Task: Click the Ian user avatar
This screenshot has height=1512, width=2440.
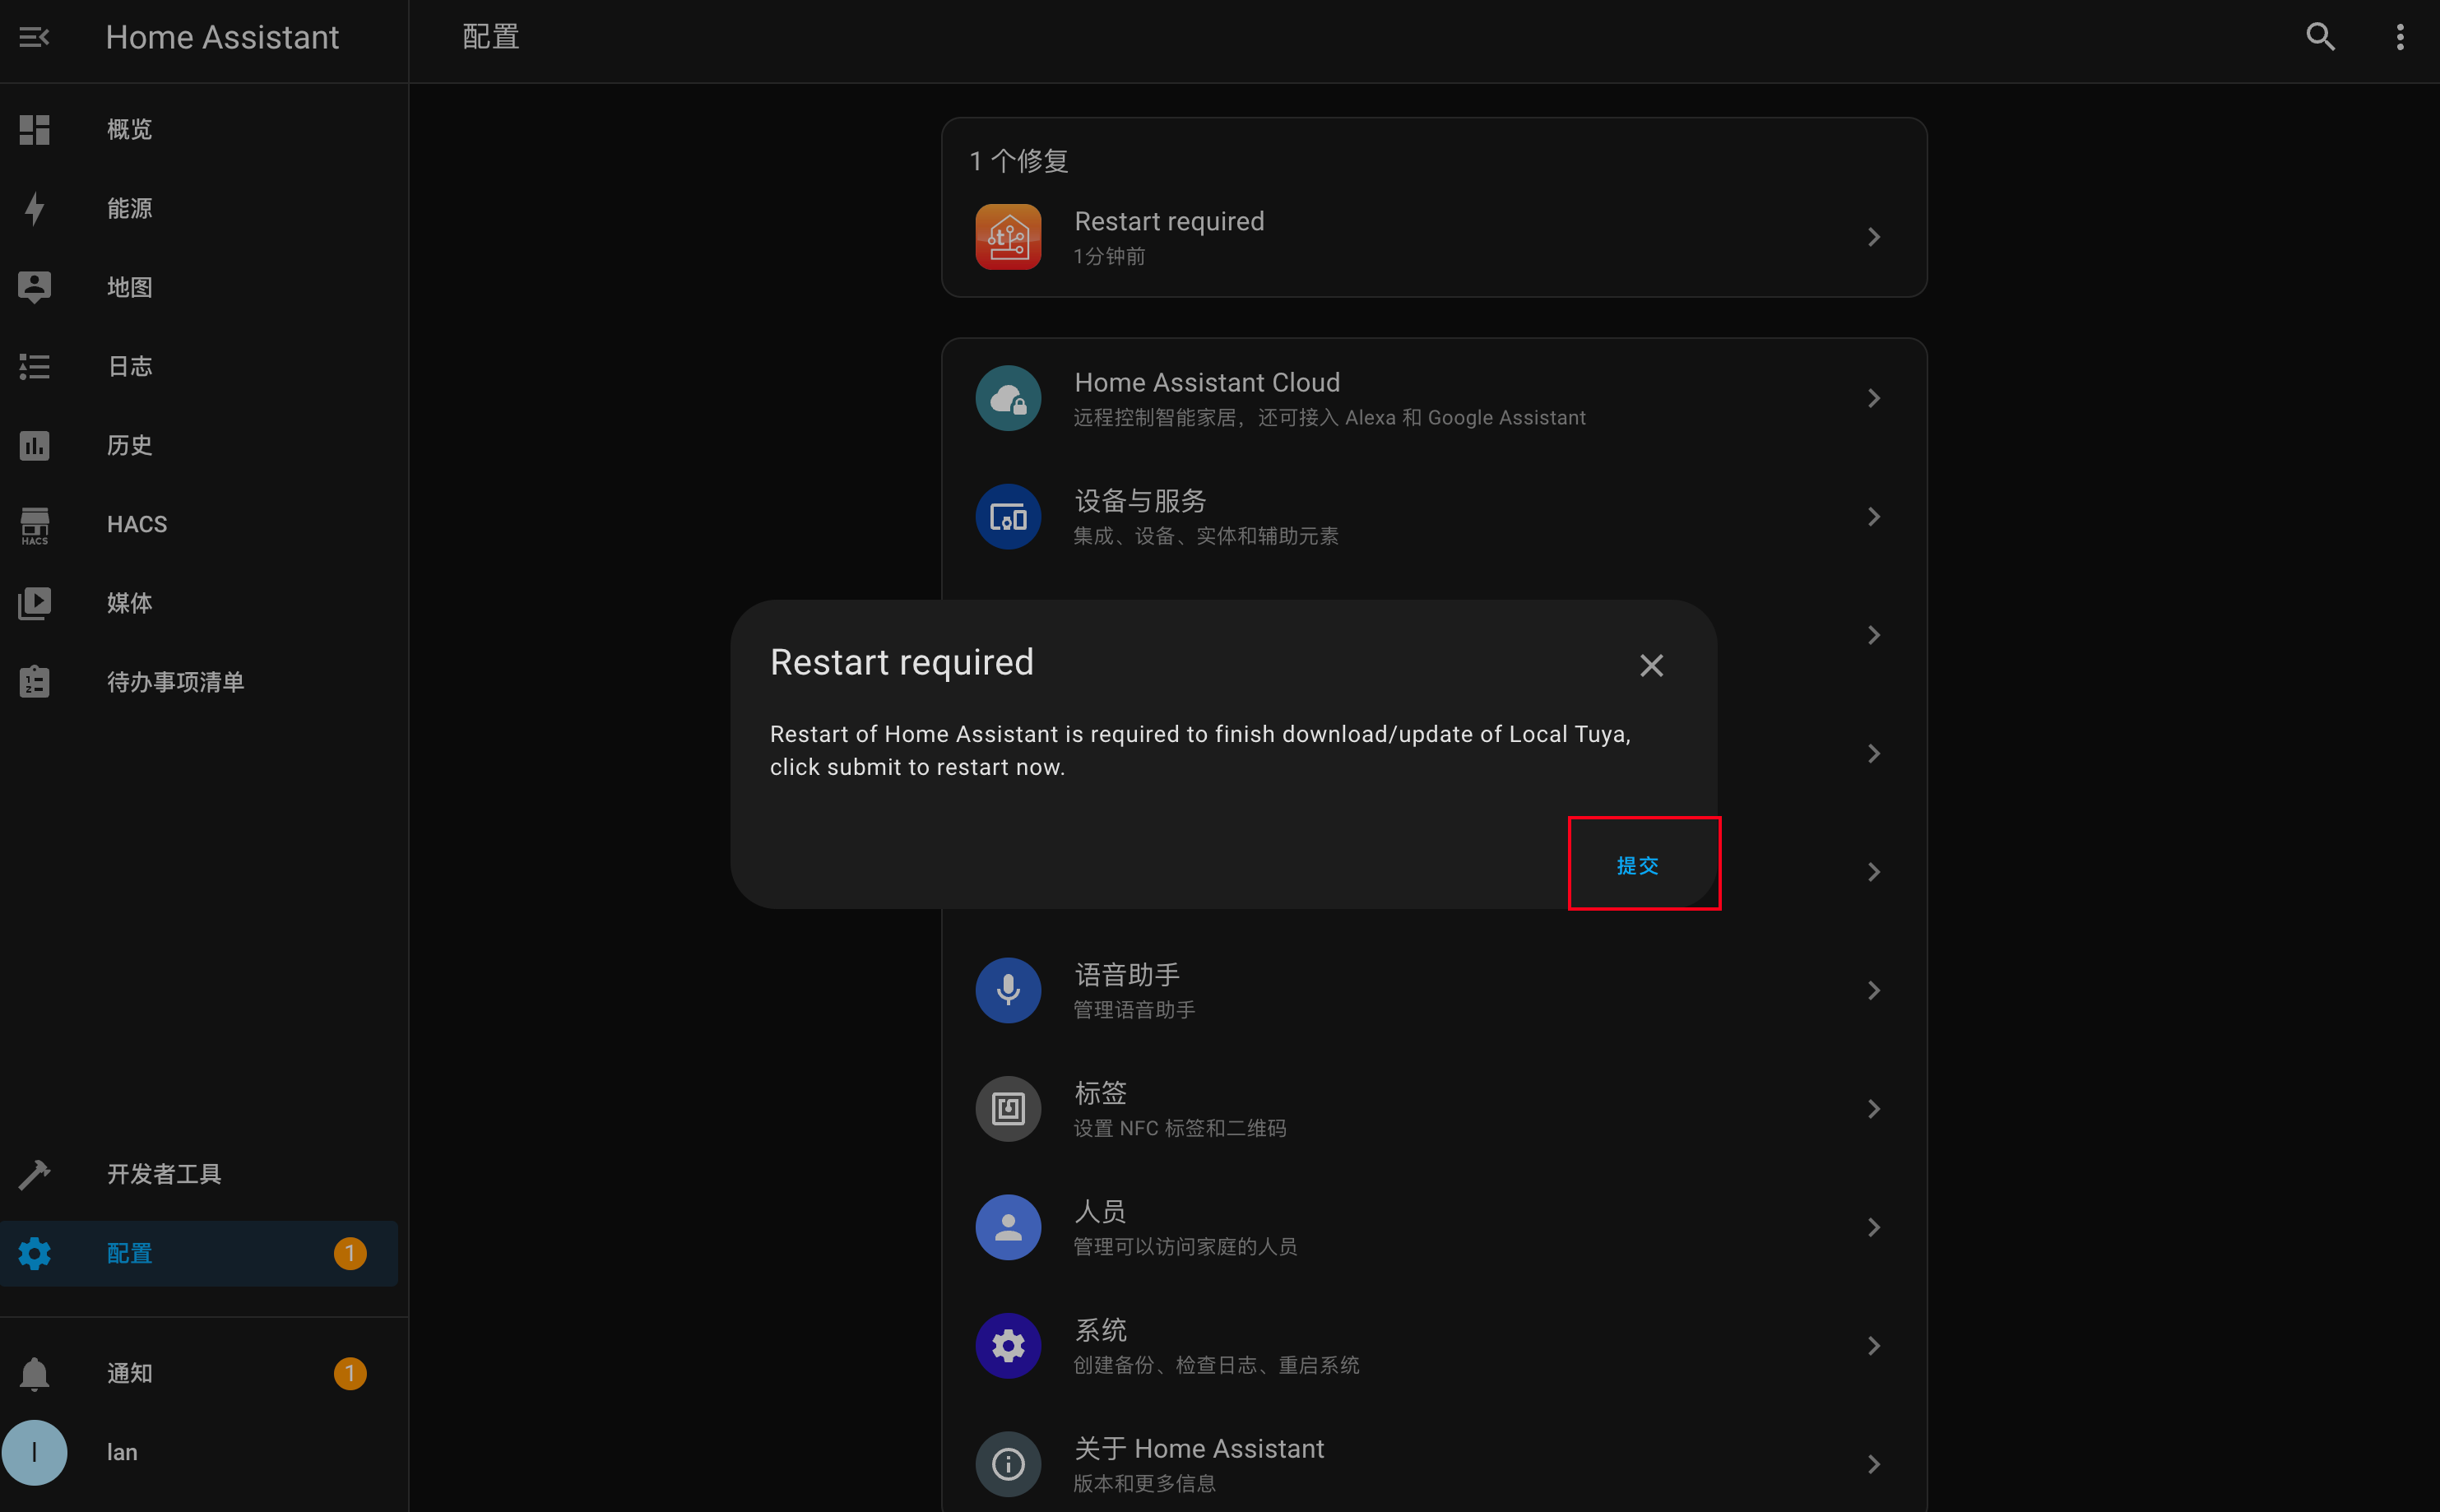Action: 34,1452
